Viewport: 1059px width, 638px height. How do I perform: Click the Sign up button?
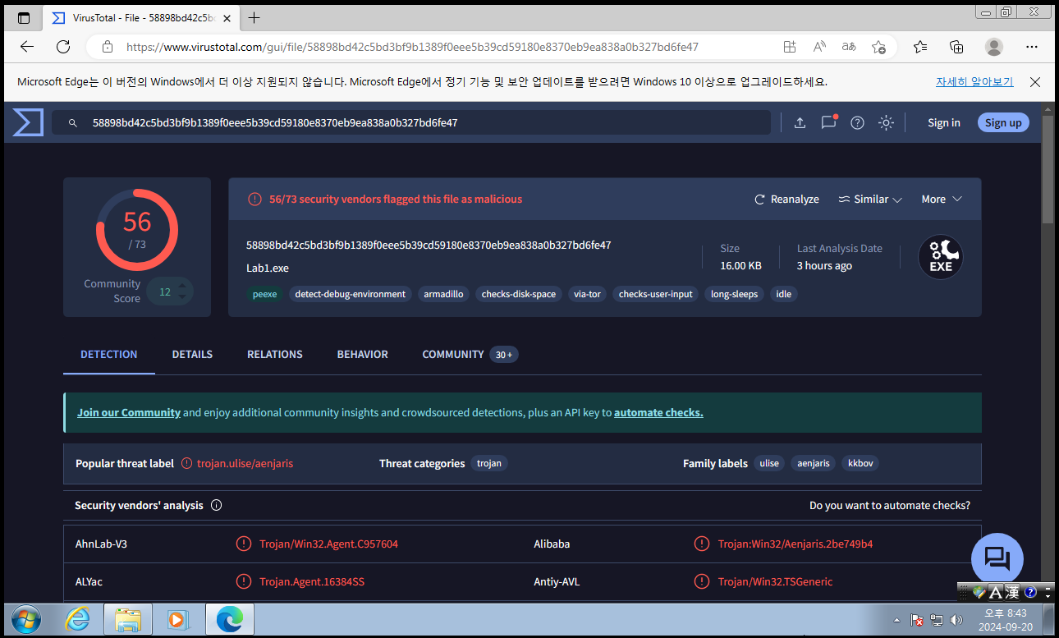pyautogui.click(x=1003, y=122)
